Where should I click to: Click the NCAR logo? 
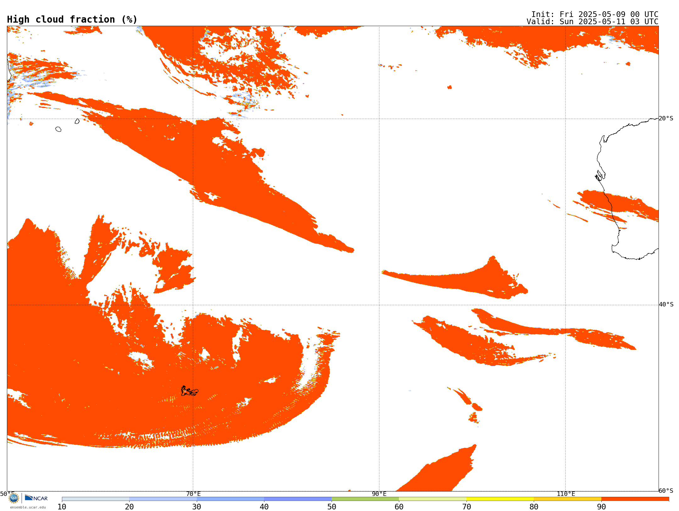[36, 498]
